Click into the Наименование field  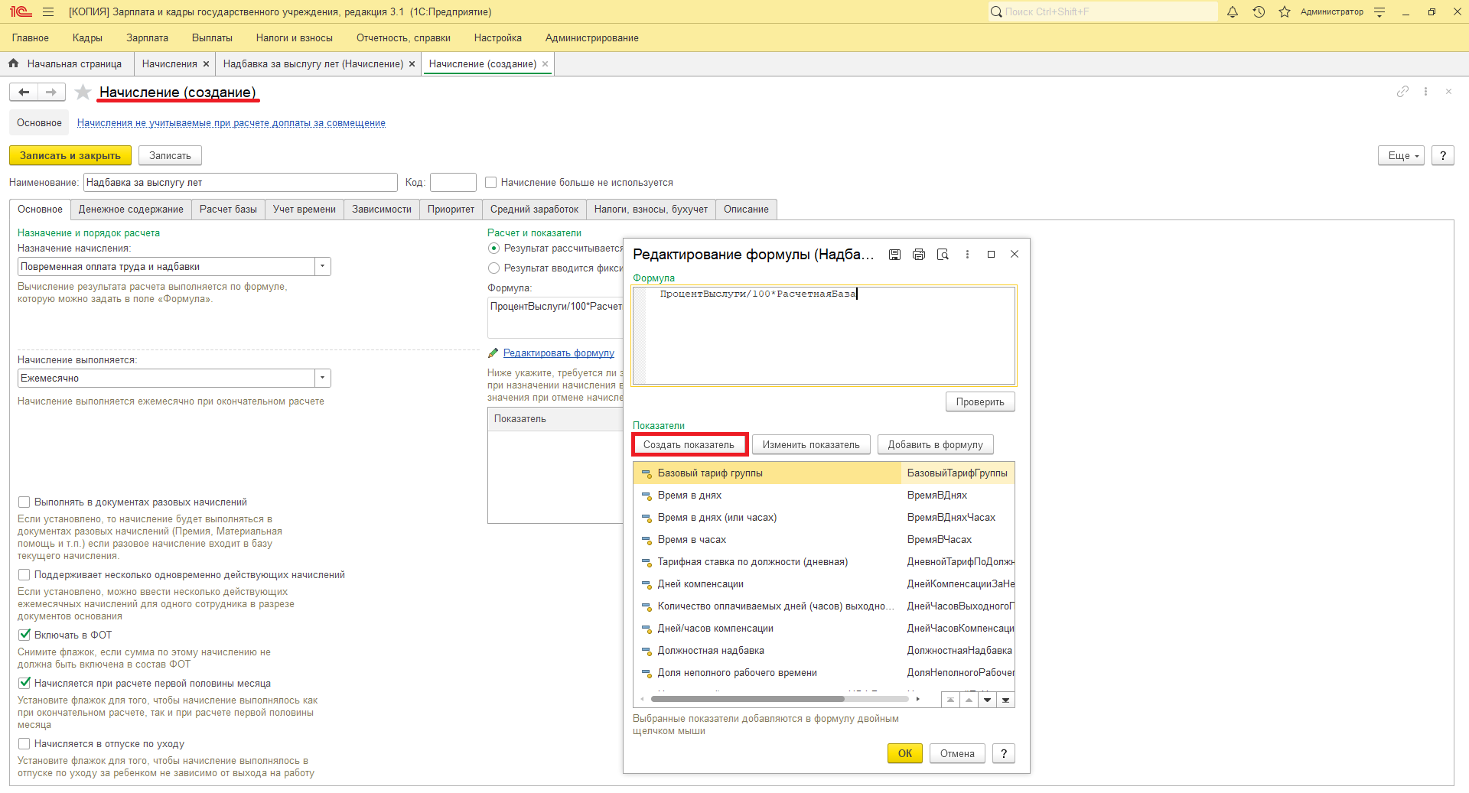tap(240, 183)
